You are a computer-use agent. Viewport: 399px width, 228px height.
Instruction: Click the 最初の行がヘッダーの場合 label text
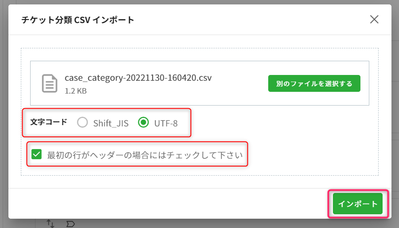pos(145,155)
